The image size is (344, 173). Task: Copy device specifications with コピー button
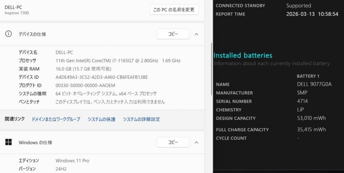coord(173,34)
